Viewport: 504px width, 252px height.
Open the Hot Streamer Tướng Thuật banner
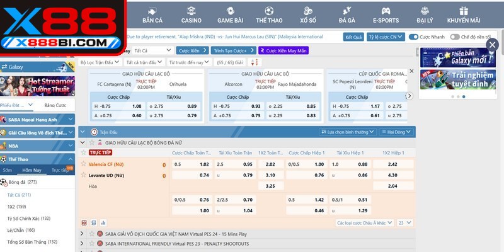click(x=37, y=86)
